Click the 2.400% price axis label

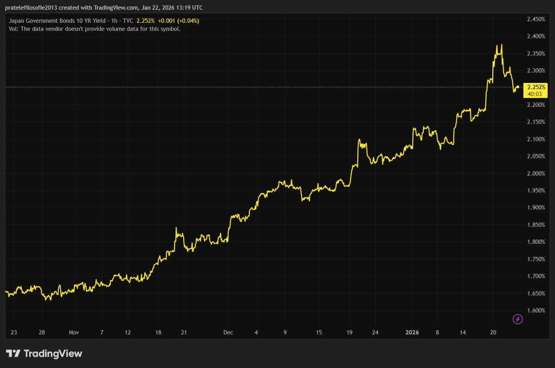[x=535, y=36]
